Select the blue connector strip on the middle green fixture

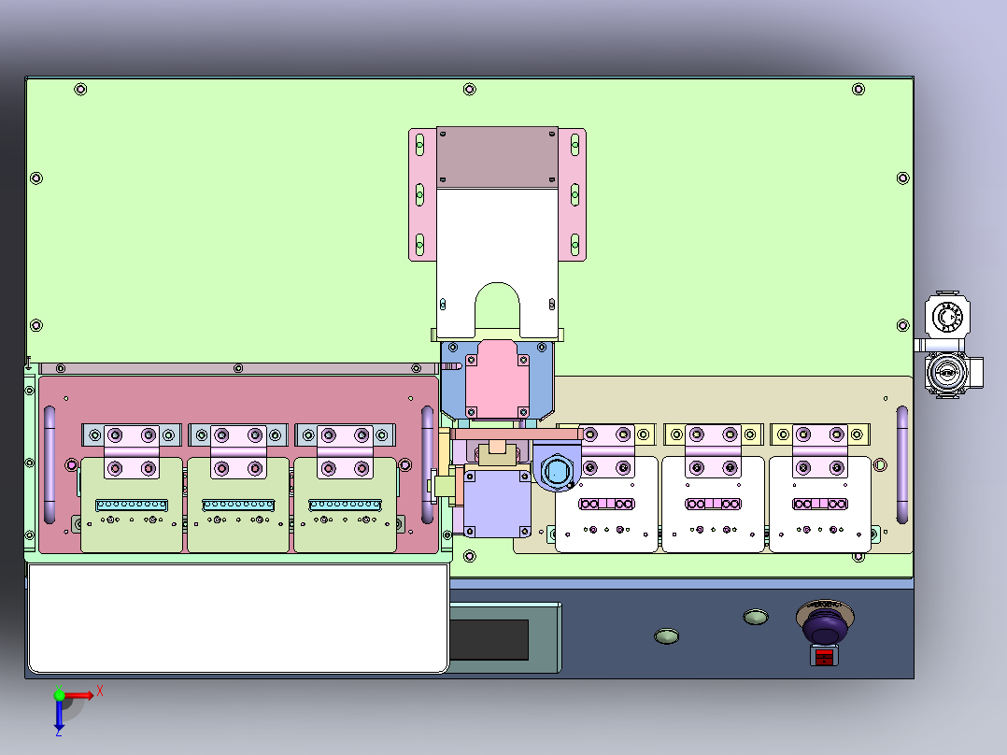coord(238,506)
